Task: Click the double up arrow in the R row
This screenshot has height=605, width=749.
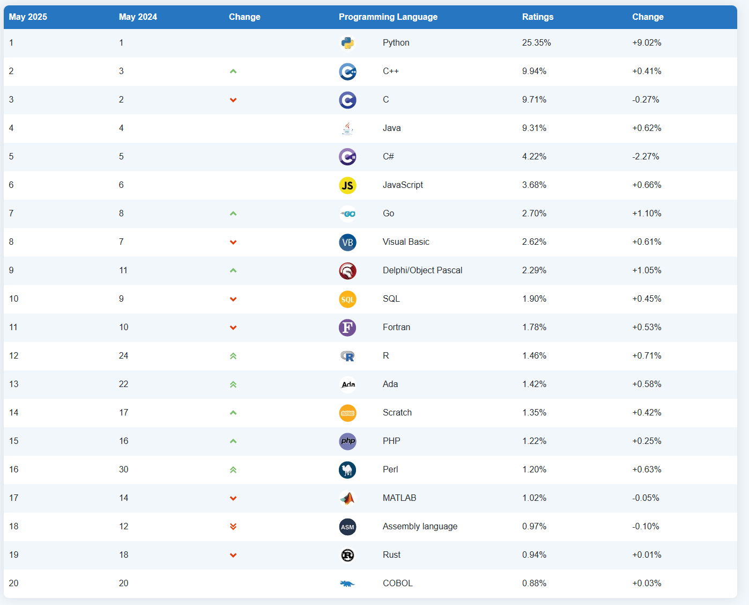Action: (x=233, y=356)
